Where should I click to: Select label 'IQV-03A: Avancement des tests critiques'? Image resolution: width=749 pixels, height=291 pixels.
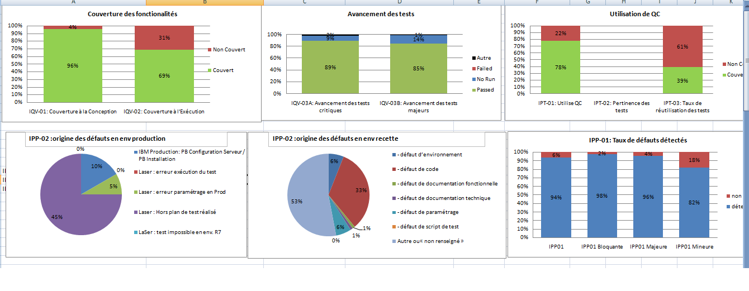(x=329, y=107)
